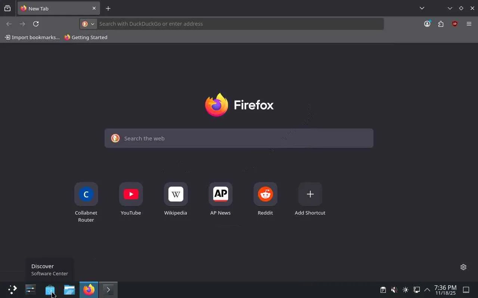Open the uBlock Origin extension popup
Viewport: 478px width, 298px height.
click(455, 24)
